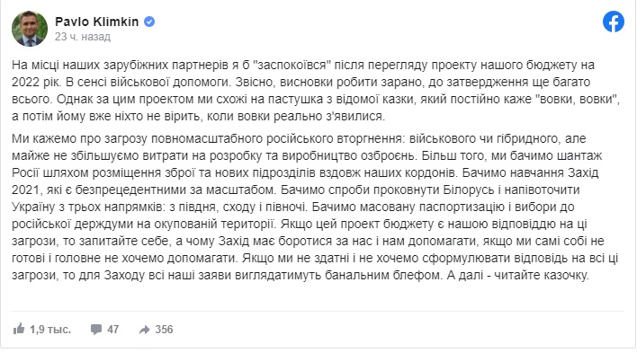Open the 47 comments count
The image size is (637, 353).
[113, 330]
